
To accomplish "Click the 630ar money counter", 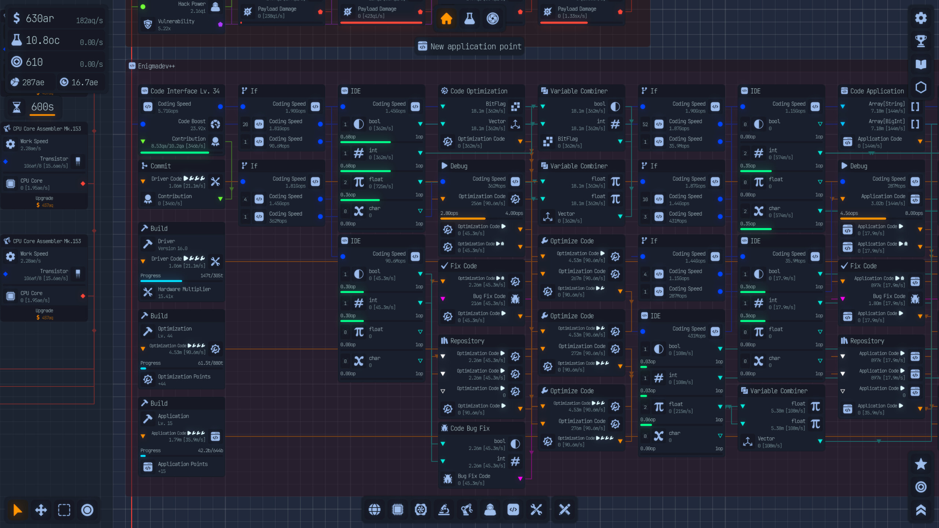I will (x=57, y=18).
